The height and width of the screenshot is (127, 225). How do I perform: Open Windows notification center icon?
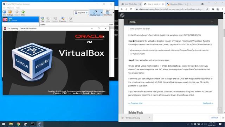pyautogui.click(x=220, y=124)
